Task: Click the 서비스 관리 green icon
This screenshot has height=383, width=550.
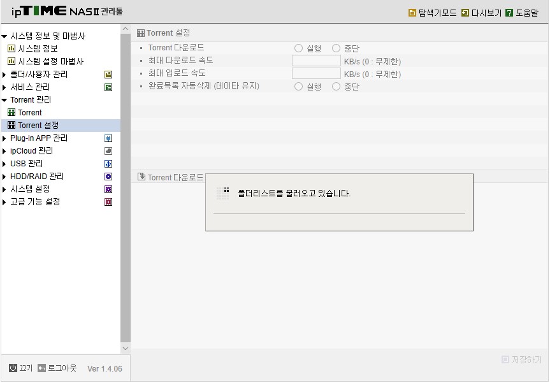Action: click(108, 87)
